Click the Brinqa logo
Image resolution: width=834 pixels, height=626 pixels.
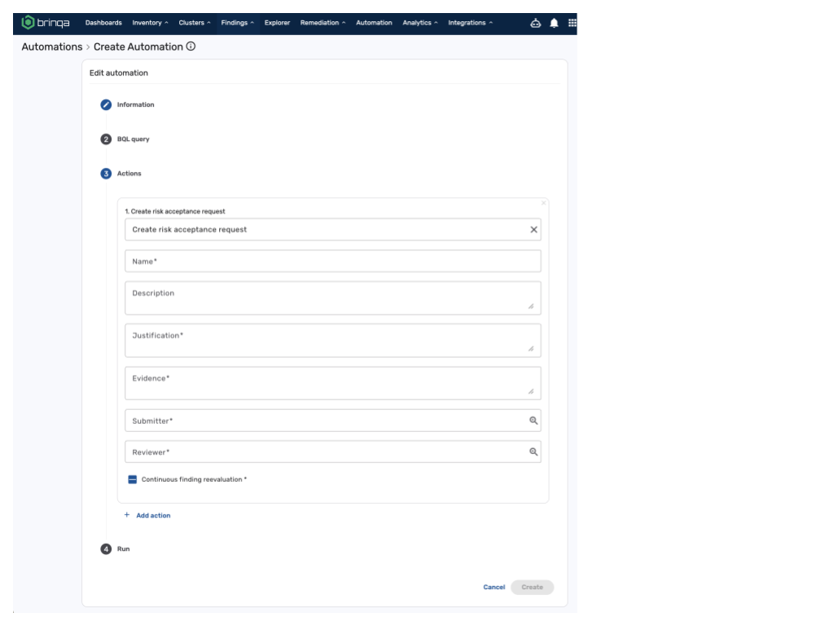tap(46, 23)
